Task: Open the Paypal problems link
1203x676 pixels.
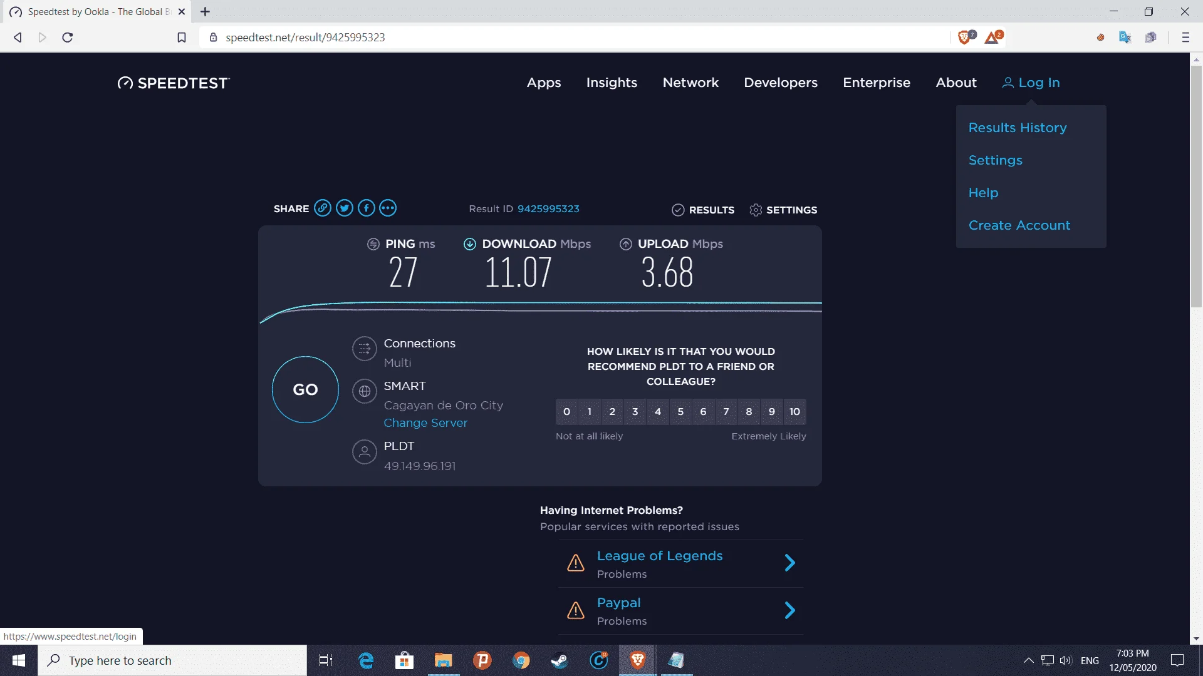Action: pyautogui.click(x=618, y=603)
